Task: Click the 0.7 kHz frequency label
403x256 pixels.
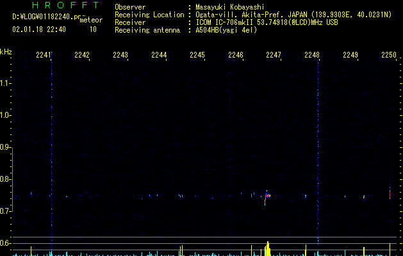Action: (x=5, y=211)
